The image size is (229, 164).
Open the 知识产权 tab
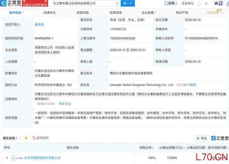tap(182, 12)
